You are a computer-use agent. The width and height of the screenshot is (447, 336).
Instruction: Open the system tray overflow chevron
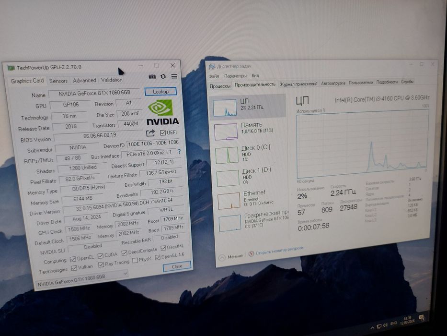click(x=372, y=327)
